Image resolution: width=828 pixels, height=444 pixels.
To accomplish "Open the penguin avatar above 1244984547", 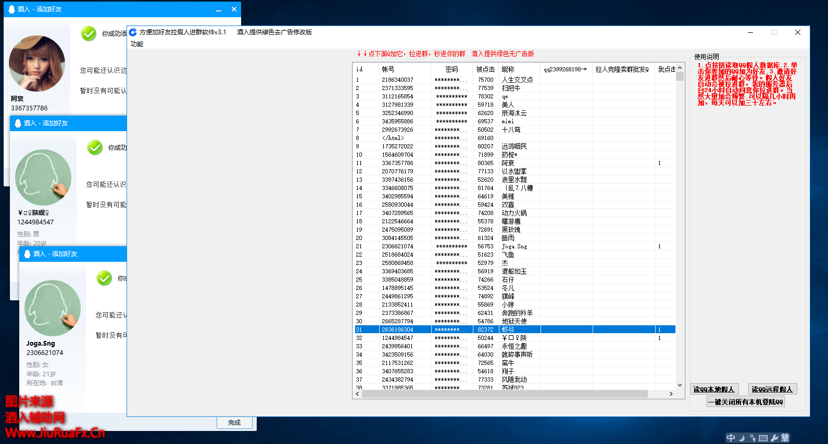I will (x=43, y=177).
